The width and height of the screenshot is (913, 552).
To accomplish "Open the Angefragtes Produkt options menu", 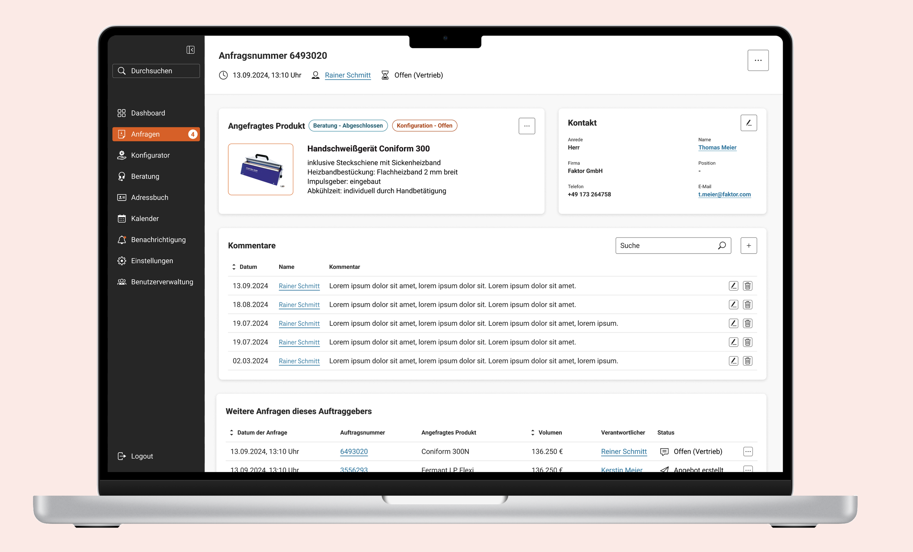I will pos(527,126).
